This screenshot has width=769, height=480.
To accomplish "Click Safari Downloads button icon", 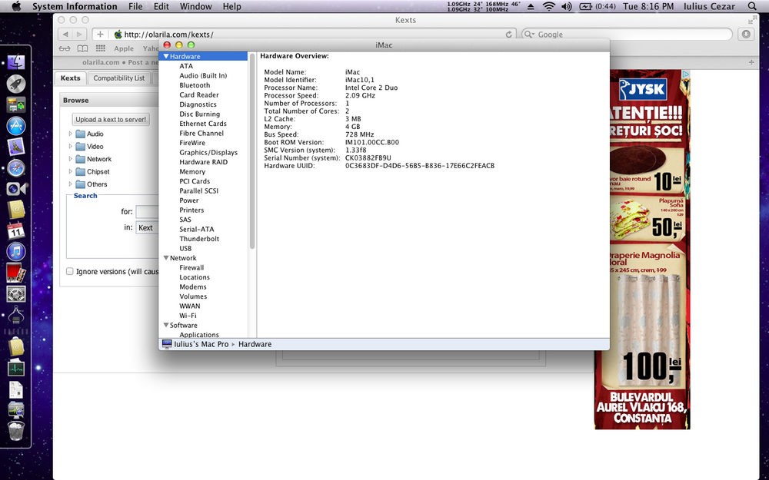I will [x=745, y=35].
